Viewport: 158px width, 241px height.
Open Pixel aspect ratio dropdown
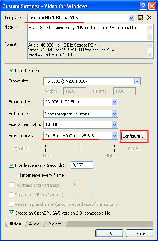[114, 124]
